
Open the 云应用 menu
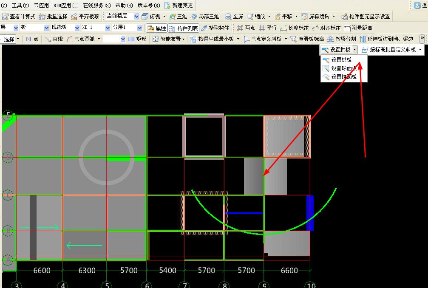point(41,5)
